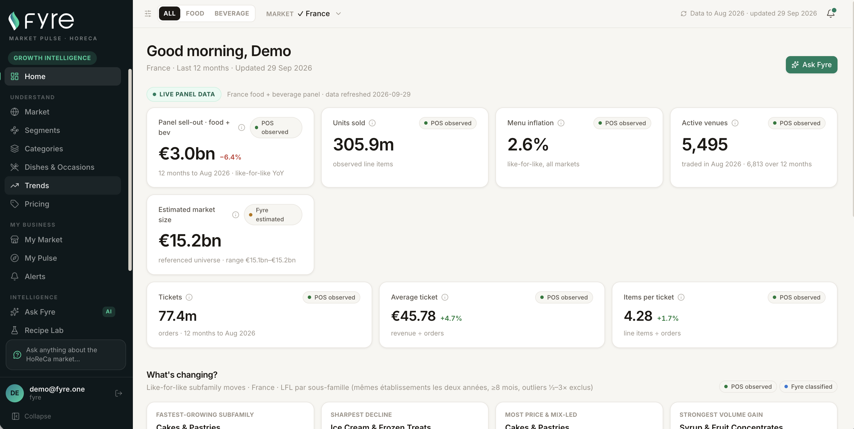The height and width of the screenshot is (429, 854).
Task: Open My Pulse page
Action: 63,258
